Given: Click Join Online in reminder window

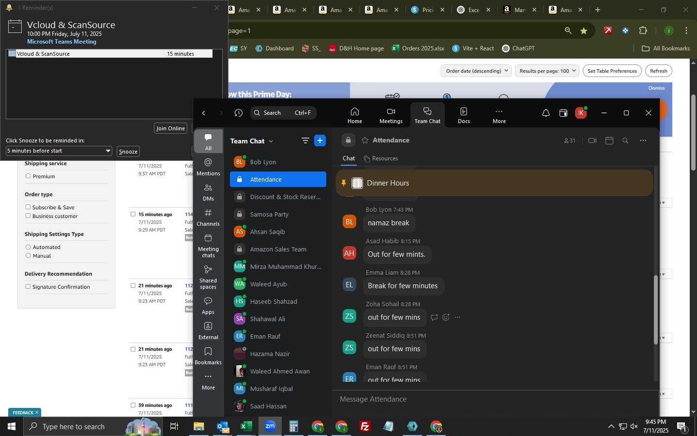Looking at the screenshot, I should [x=170, y=128].
